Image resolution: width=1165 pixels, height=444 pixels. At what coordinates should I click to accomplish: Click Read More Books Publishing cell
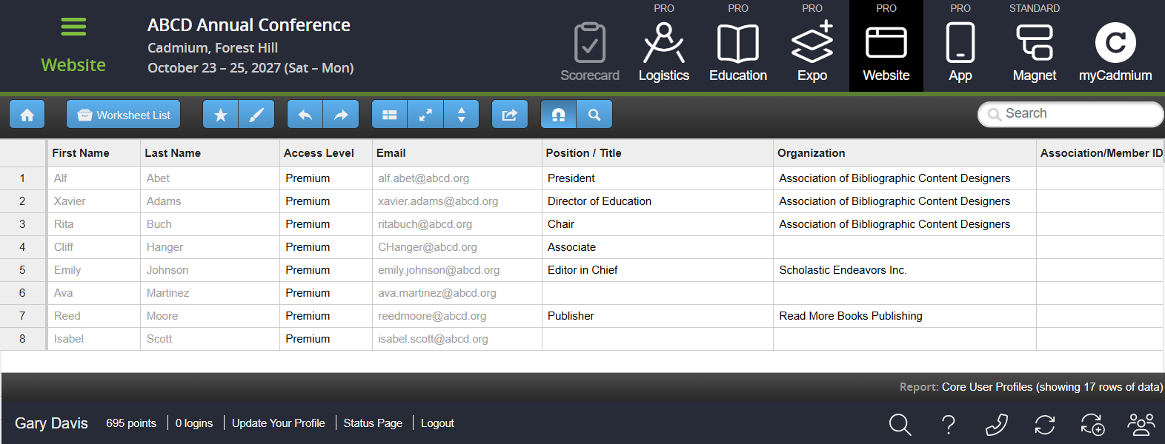(904, 316)
